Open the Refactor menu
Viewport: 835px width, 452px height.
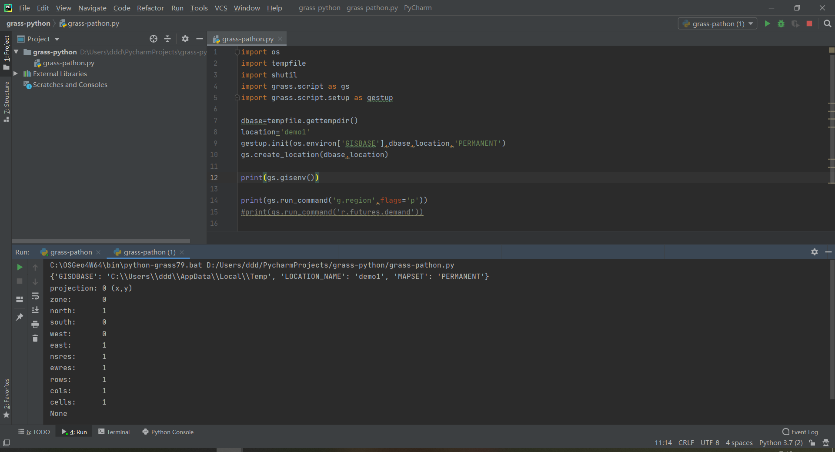coord(150,8)
